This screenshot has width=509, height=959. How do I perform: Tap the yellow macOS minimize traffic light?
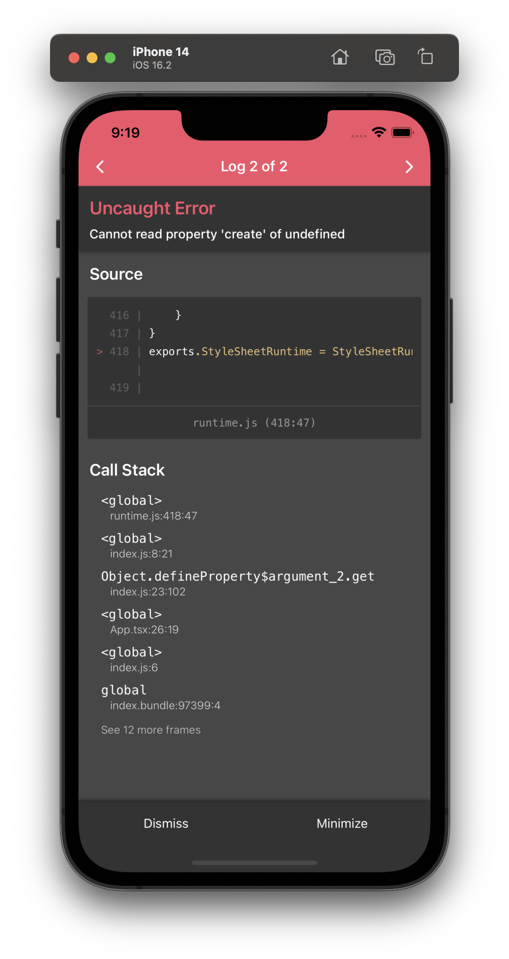click(x=92, y=57)
